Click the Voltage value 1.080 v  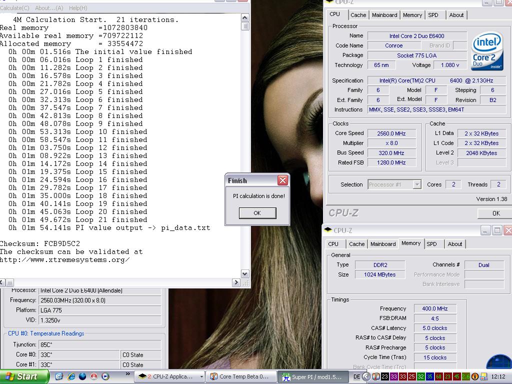coord(450,65)
